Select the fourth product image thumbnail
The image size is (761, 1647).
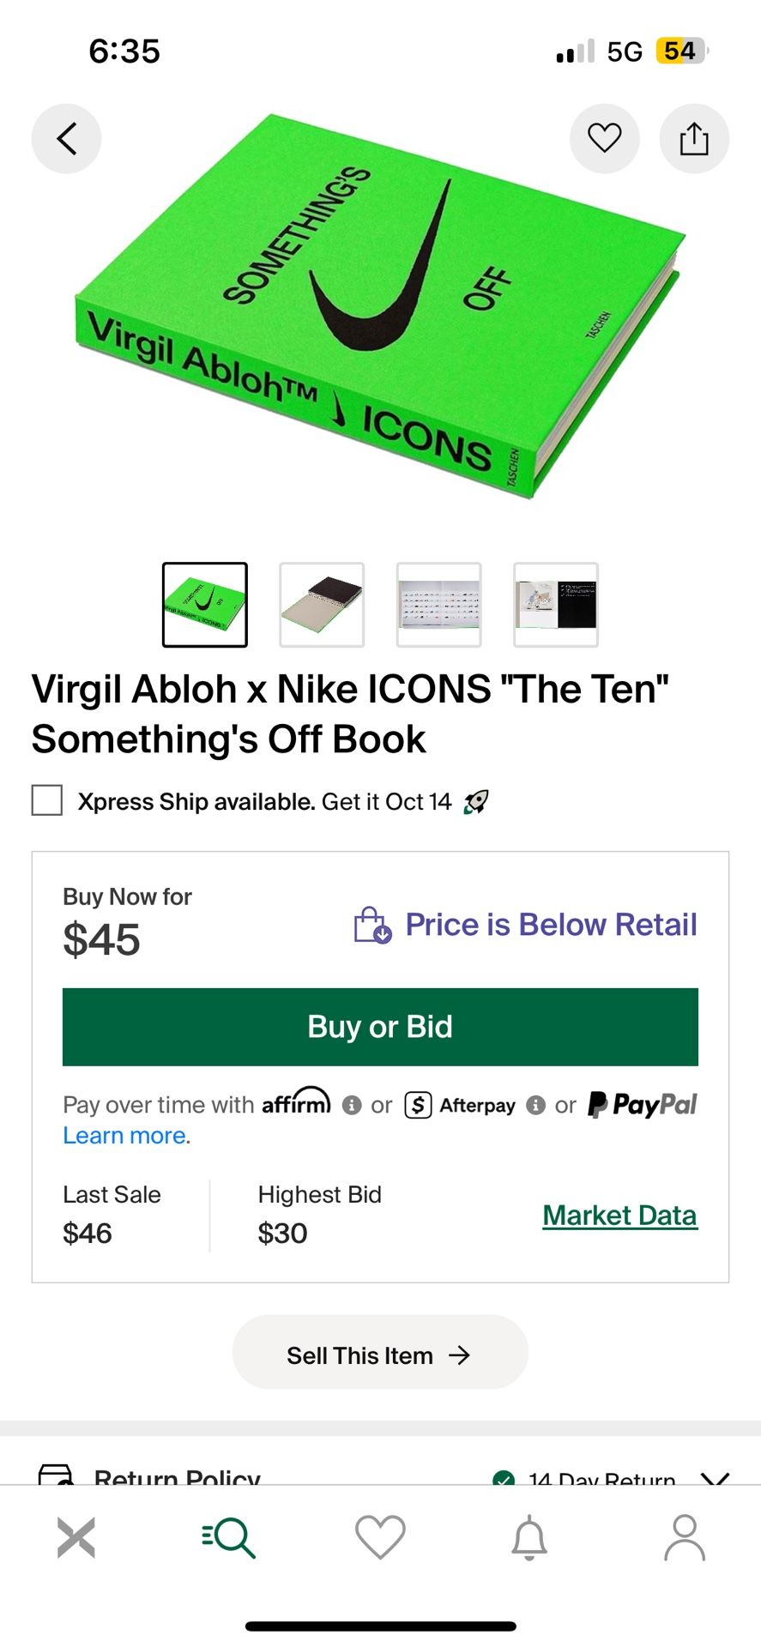[556, 605]
